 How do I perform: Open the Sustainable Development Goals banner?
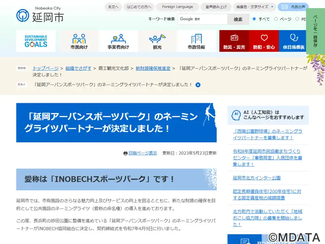[36, 41]
